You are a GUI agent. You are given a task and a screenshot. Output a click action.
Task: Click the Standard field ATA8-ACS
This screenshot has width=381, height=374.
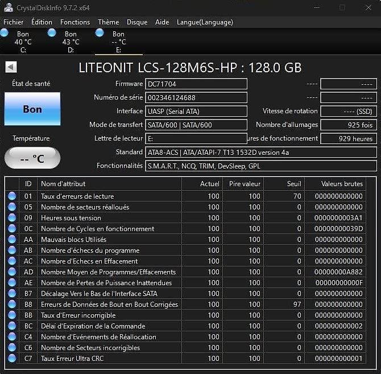click(261, 152)
